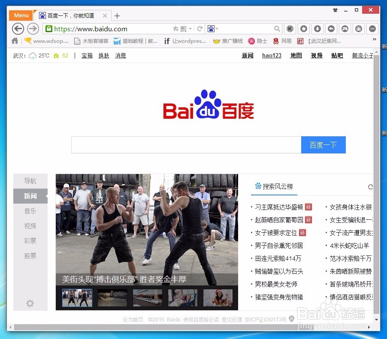387x339 pixels.
Task: Open the favorites star toolbar button
Action: click(304, 29)
